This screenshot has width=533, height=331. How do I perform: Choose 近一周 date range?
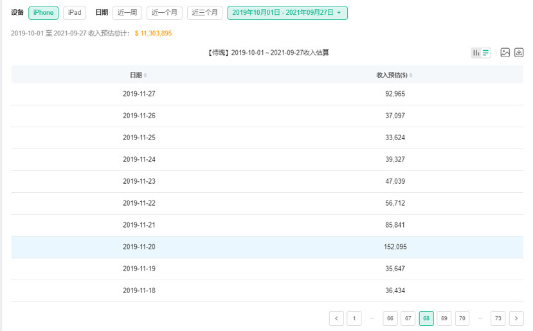coord(127,13)
